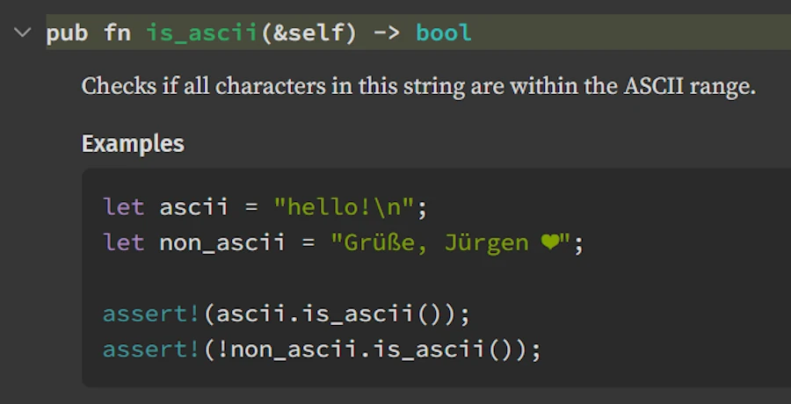Click the let keyword on the ascii line
The height and width of the screenshot is (404, 791).
click(123, 208)
